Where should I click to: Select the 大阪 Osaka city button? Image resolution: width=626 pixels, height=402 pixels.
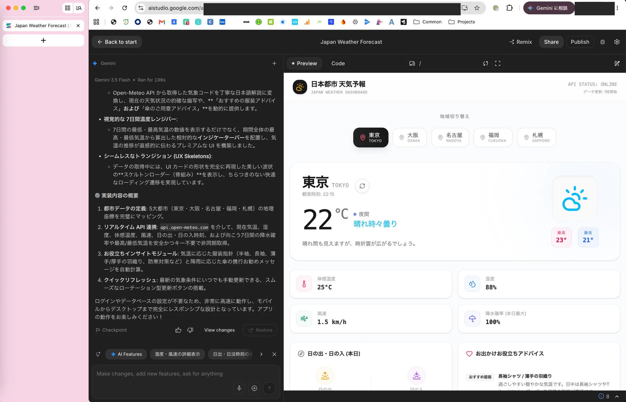[x=410, y=137]
